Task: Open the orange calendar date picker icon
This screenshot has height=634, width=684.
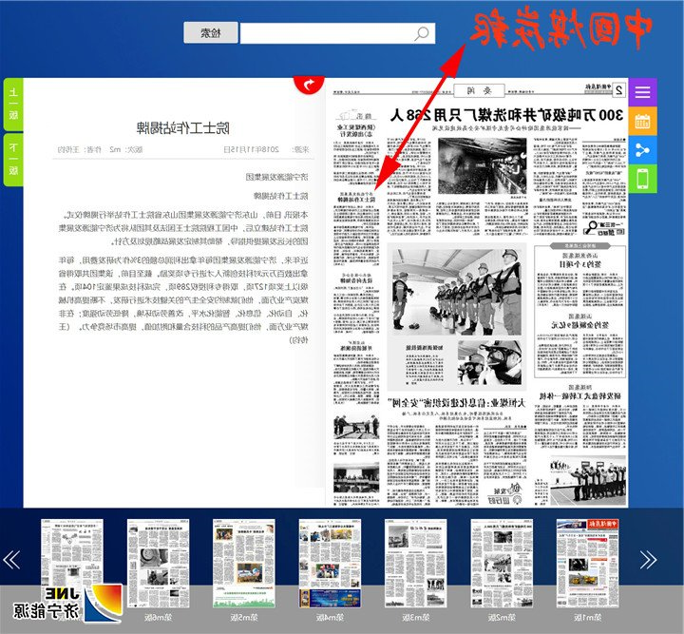Action: tap(642, 121)
